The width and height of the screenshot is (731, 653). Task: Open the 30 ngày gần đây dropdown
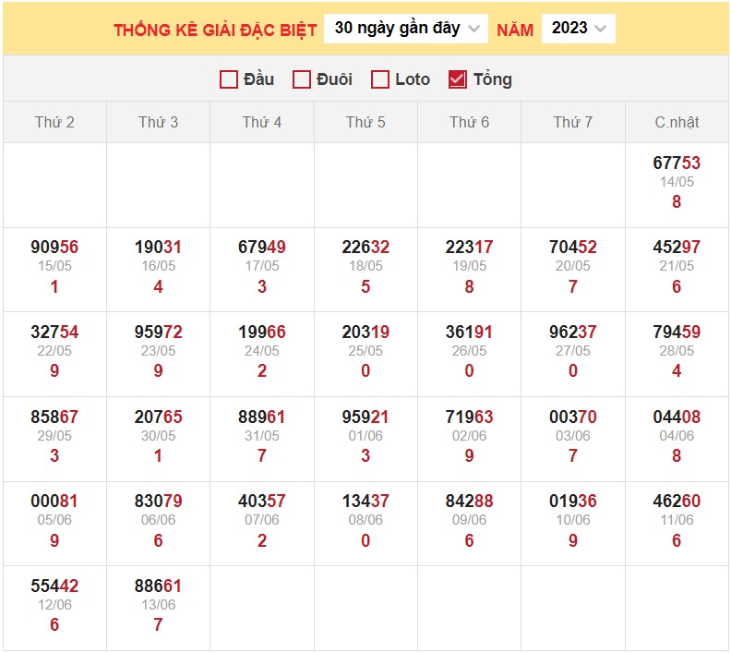tap(406, 29)
